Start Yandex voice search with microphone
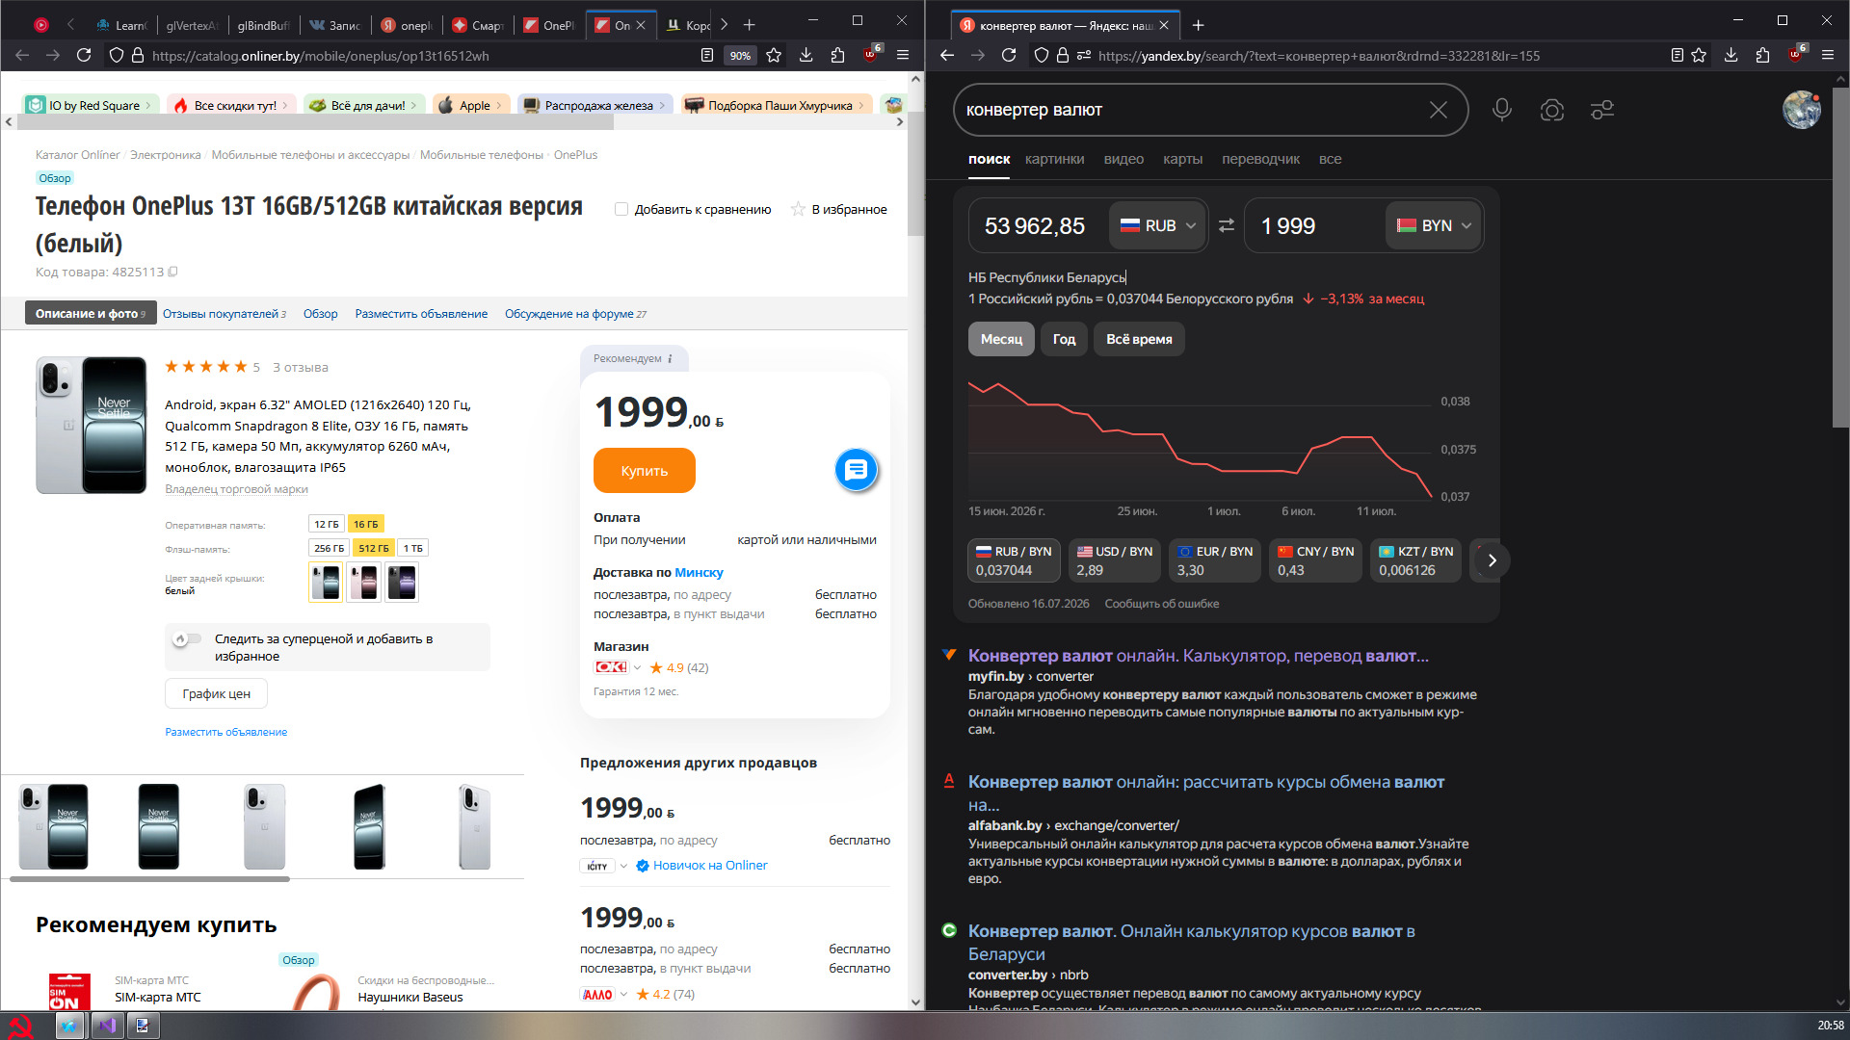The image size is (1850, 1040). 1501,110
